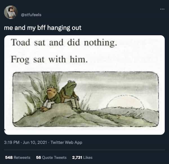View the 548 Retweets list
The height and width of the screenshot is (164, 169).
17,158
